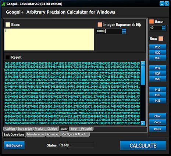Switch to the Product tab
This screenshot has height=156, width=171.
pyautogui.click(x=40, y=129)
